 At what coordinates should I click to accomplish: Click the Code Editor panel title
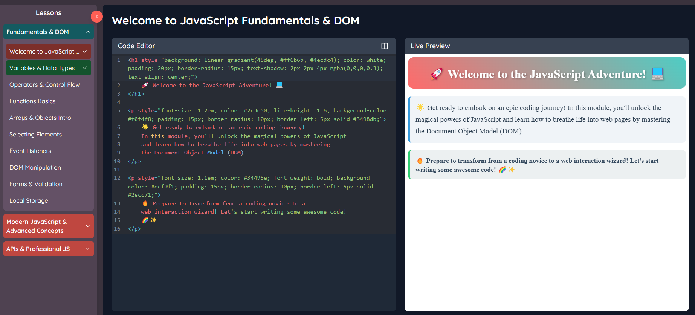coord(136,46)
